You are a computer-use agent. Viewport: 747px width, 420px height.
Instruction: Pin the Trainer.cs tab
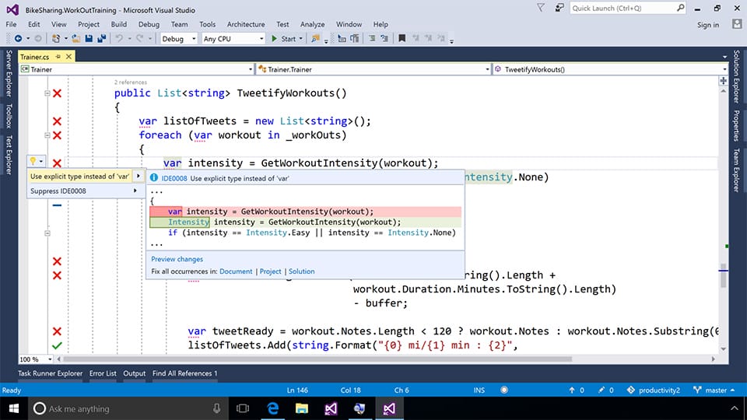click(x=58, y=56)
